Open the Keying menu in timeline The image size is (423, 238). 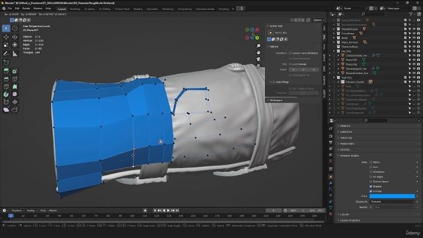pos(32,210)
